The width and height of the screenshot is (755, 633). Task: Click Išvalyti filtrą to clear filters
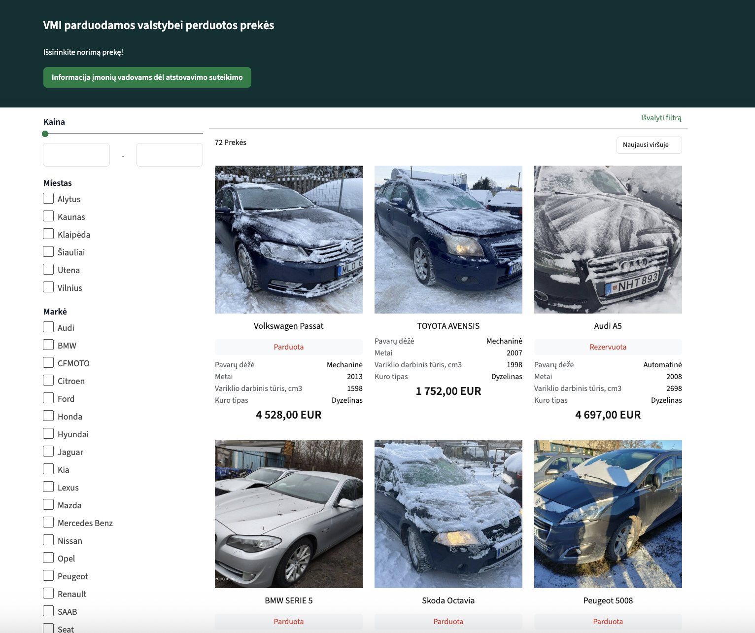coord(661,118)
